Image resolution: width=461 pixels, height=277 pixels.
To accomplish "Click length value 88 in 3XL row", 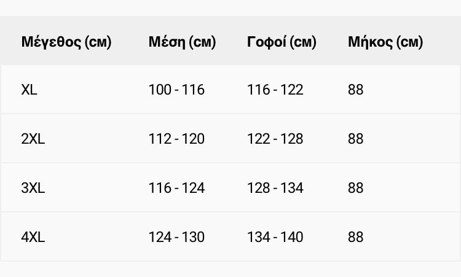I will click(356, 188).
